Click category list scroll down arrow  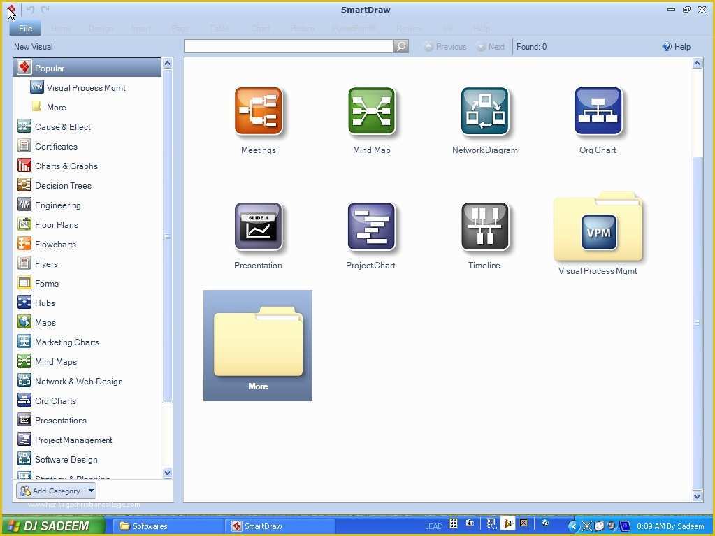[167, 472]
